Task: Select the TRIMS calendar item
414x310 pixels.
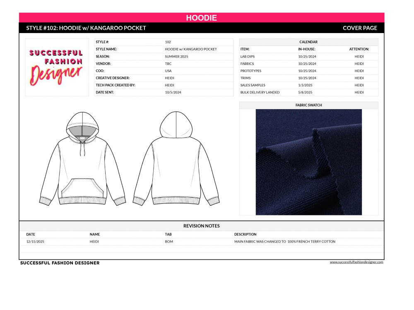Action: coord(246,78)
